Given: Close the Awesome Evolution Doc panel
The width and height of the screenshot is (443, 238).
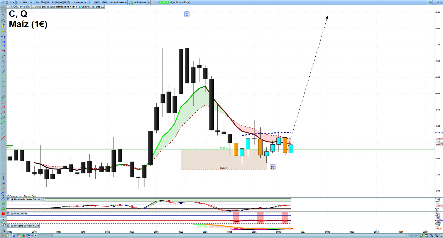Looking at the screenshot, I should click(8, 226).
